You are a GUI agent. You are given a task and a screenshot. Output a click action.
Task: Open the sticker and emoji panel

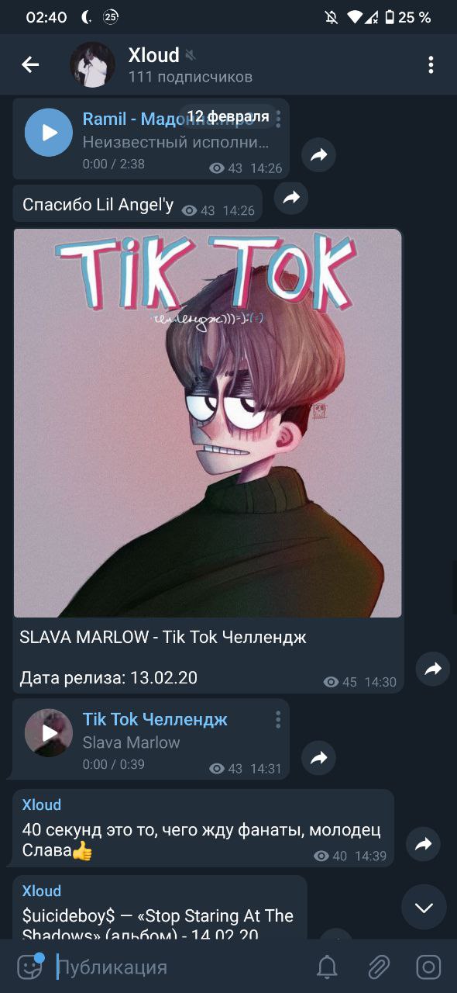pyautogui.click(x=29, y=967)
